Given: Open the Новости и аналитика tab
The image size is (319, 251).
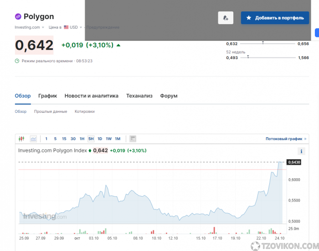Looking at the screenshot, I should (x=91, y=96).
